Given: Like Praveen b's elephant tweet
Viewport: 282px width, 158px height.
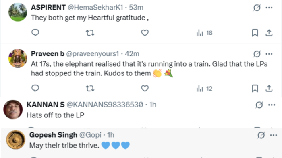Looking at the screenshot, I should pyautogui.click(x=145, y=88).
